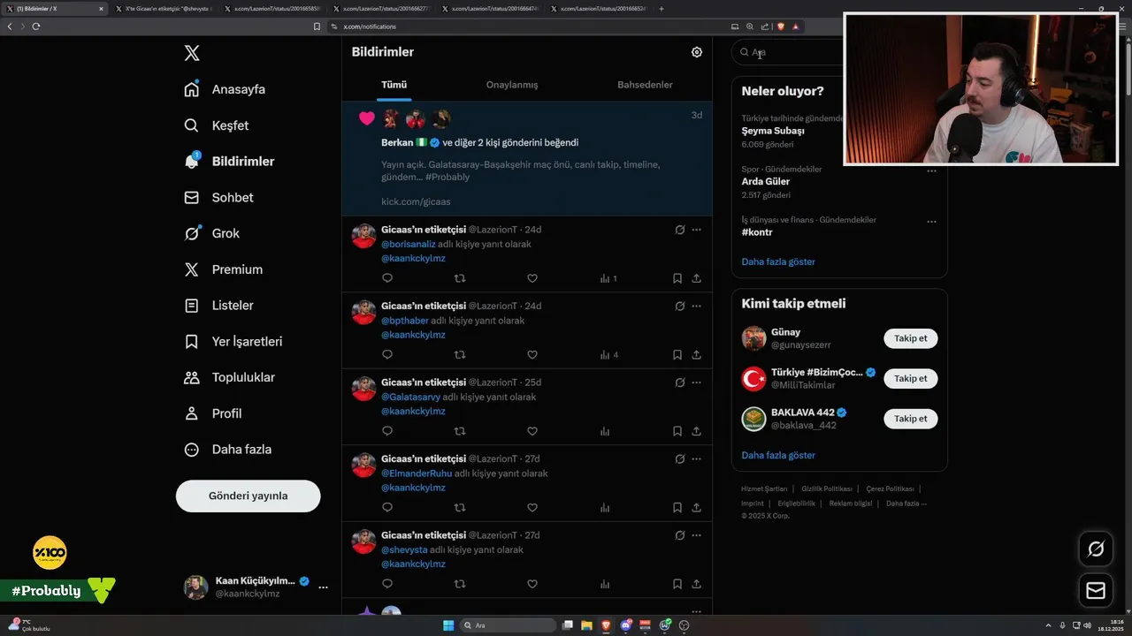Expand the Daha fazla menu
The image size is (1132, 636).
pos(227,450)
